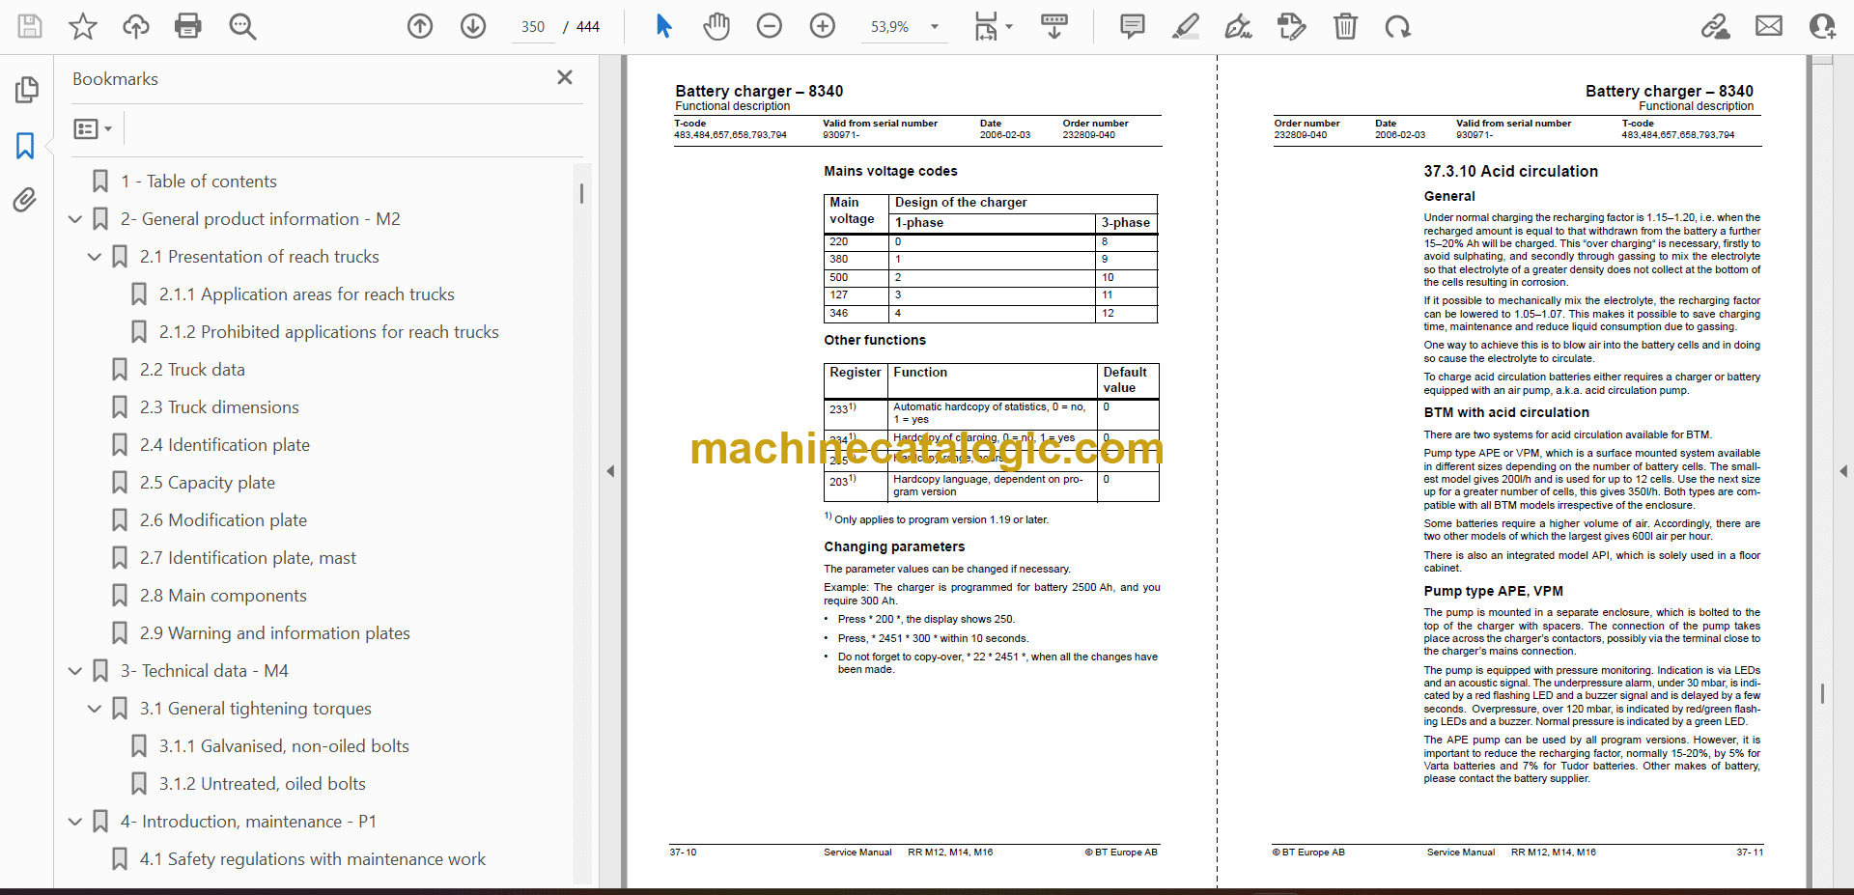Activate the Hand pan tool
The height and width of the screenshot is (895, 1854).
click(x=716, y=26)
